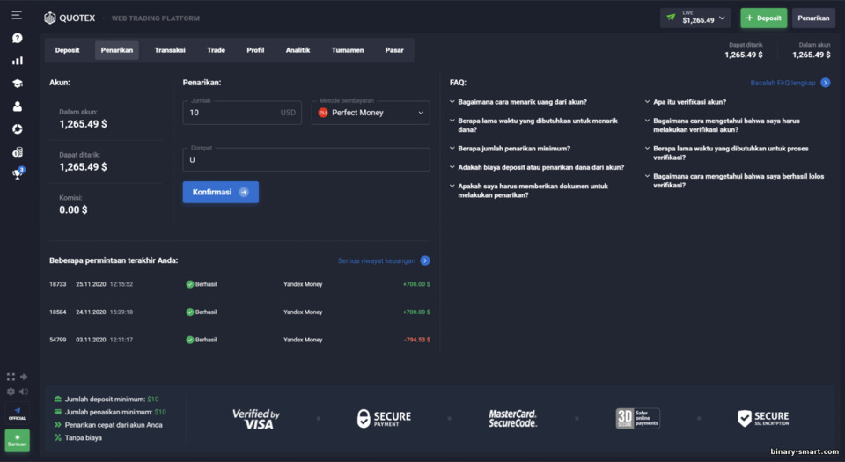Click Yandex Money in request 18733 row
The height and width of the screenshot is (462, 845).
tap(303, 284)
